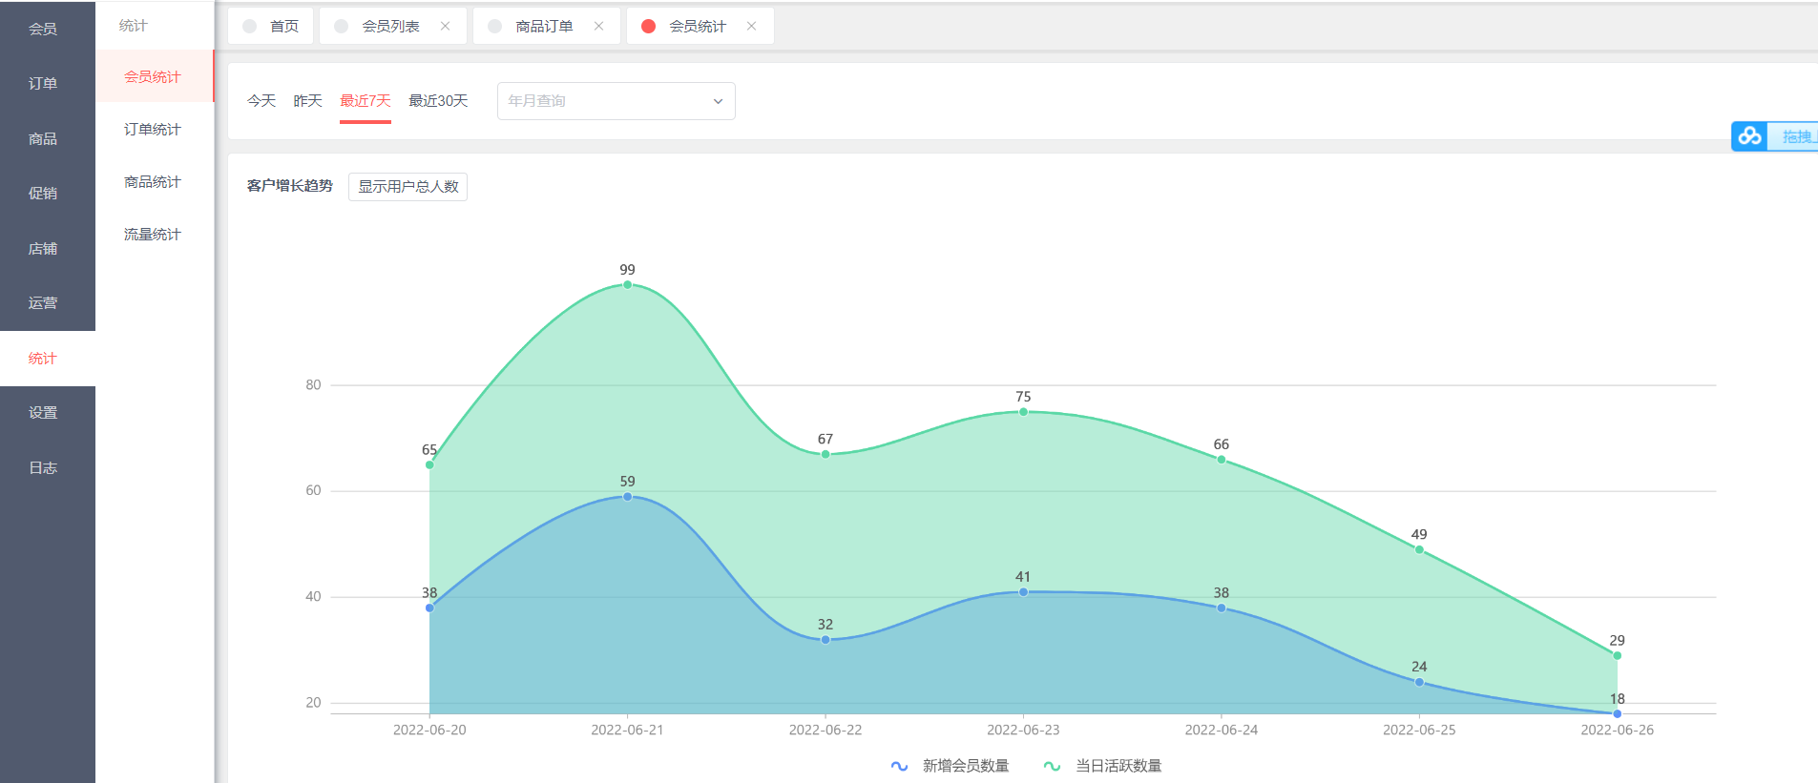The image size is (1818, 783).
Task: Click the 年月查询 dropdown arrow
Action: coord(718,101)
